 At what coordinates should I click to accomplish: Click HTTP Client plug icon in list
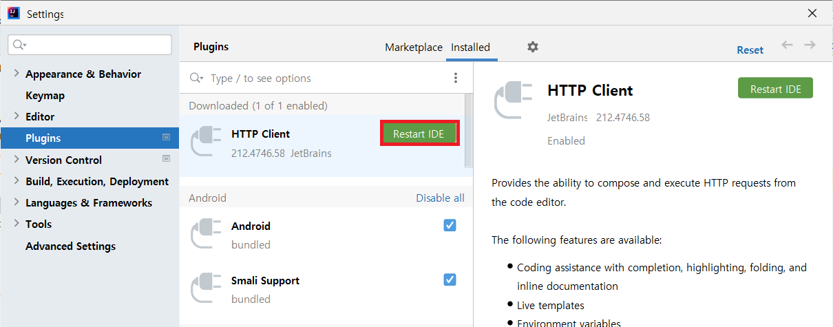tap(206, 142)
